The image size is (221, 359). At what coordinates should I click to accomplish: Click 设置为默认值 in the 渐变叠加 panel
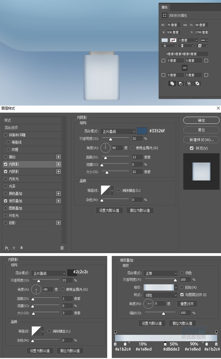152,323
